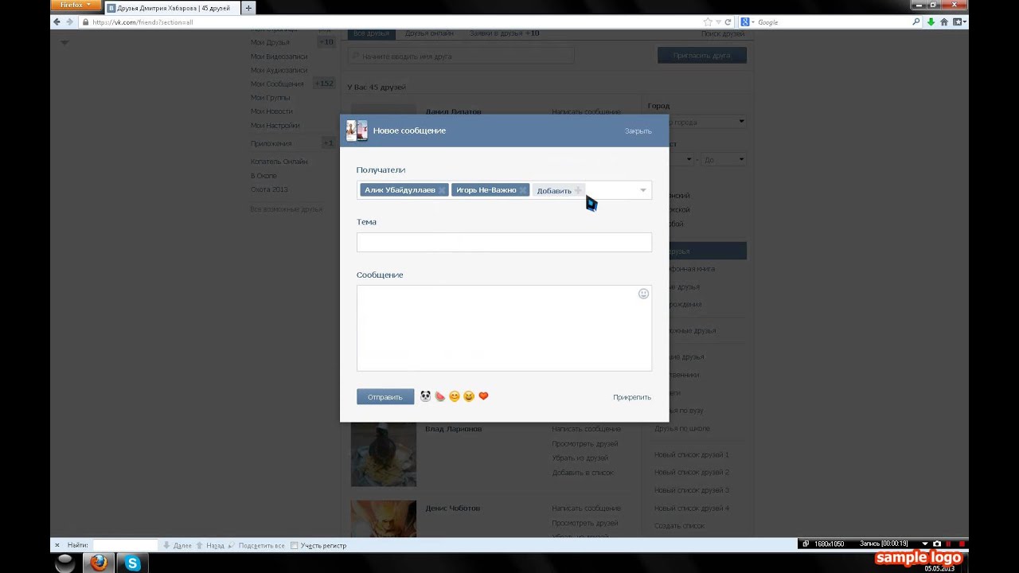Select the Друзья Дмитрия Хабарова tab
This screenshot has width=1019, height=573.
(171, 8)
